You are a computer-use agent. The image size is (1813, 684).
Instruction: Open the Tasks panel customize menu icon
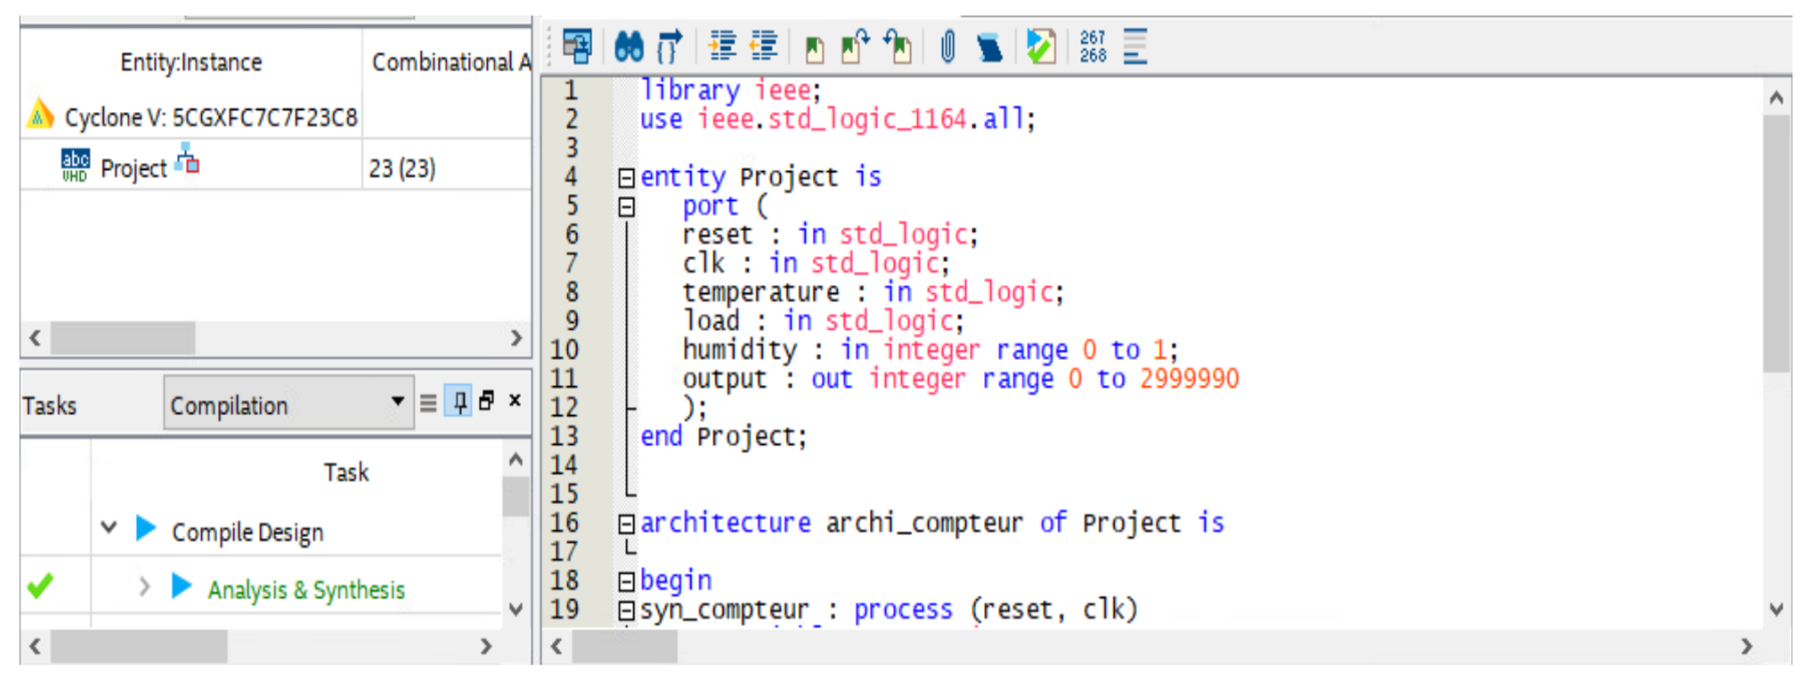(x=428, y=403)
